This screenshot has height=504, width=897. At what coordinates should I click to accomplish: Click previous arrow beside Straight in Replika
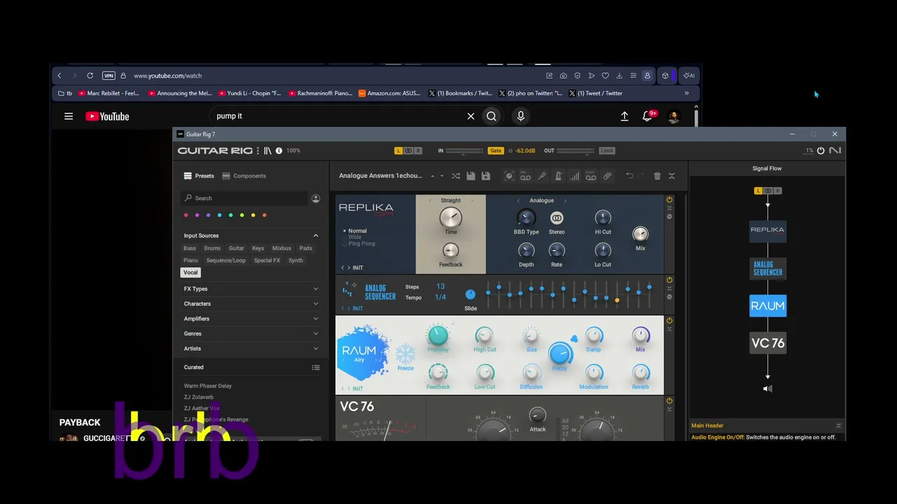click(x=430, y=201)
